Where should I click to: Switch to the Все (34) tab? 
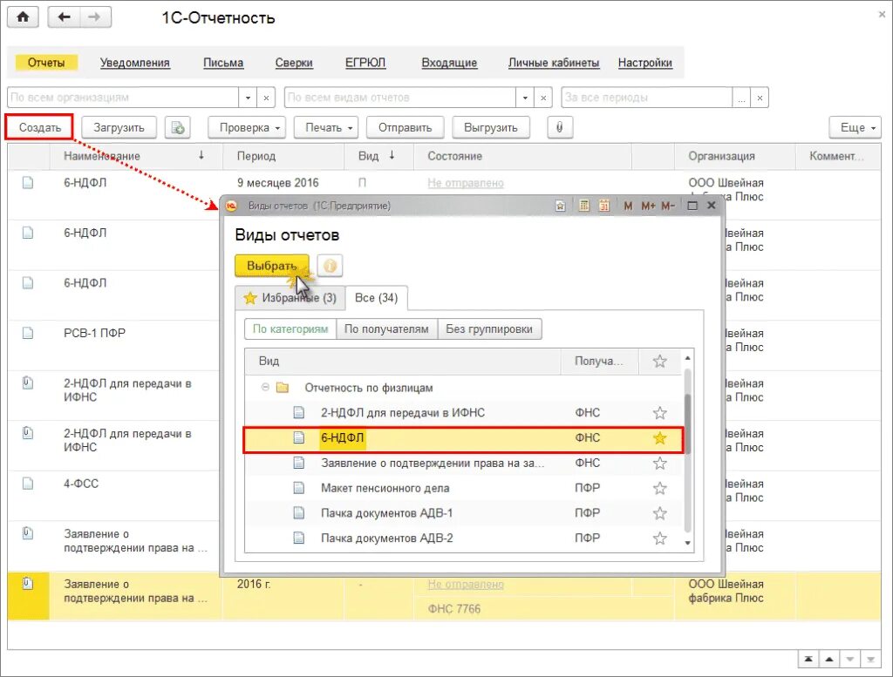[x=377, y=297]
